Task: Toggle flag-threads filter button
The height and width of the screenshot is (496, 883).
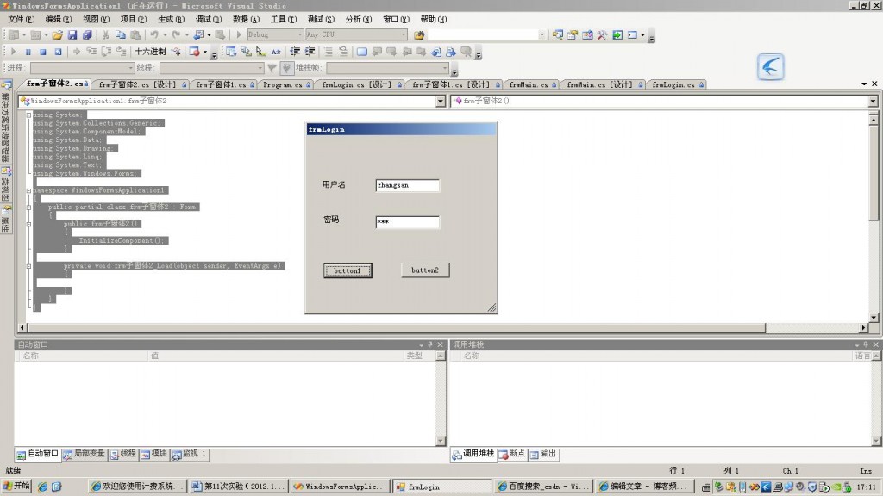Action: click(286, 68)
